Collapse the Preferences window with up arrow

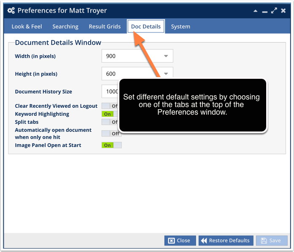click(255, 11)
